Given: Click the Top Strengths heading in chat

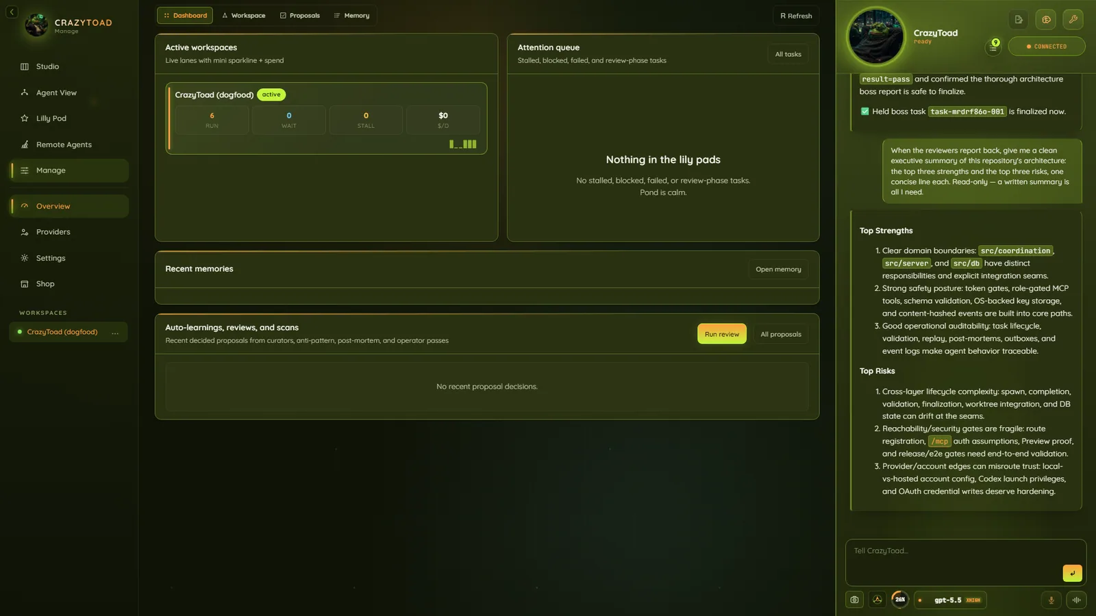Looking at the screenshot, I should click(886, 231).
